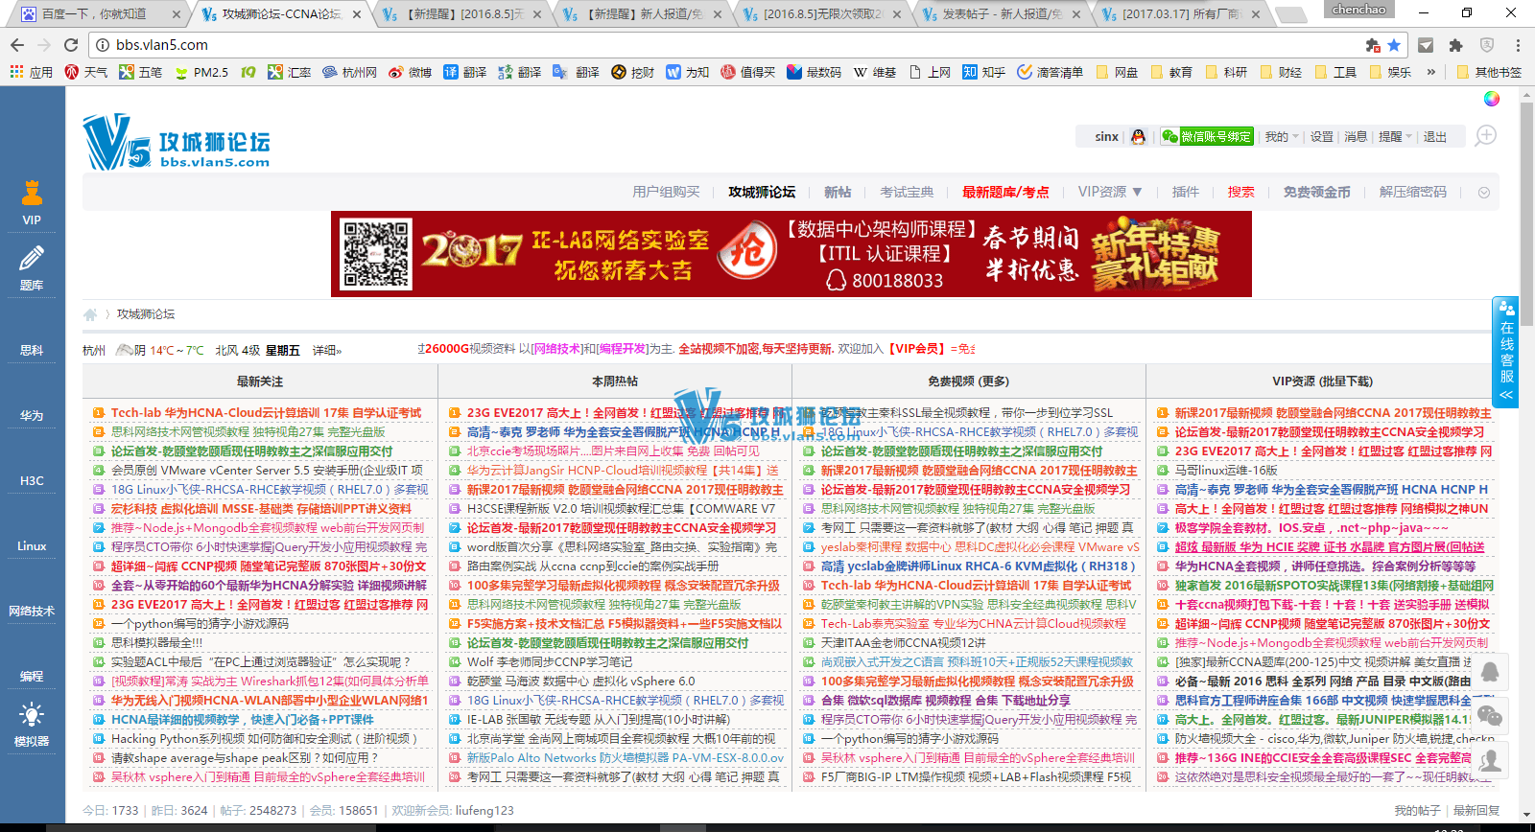
Task: Open the 网盘 bookmark folder
Action: coord(1117,72)
